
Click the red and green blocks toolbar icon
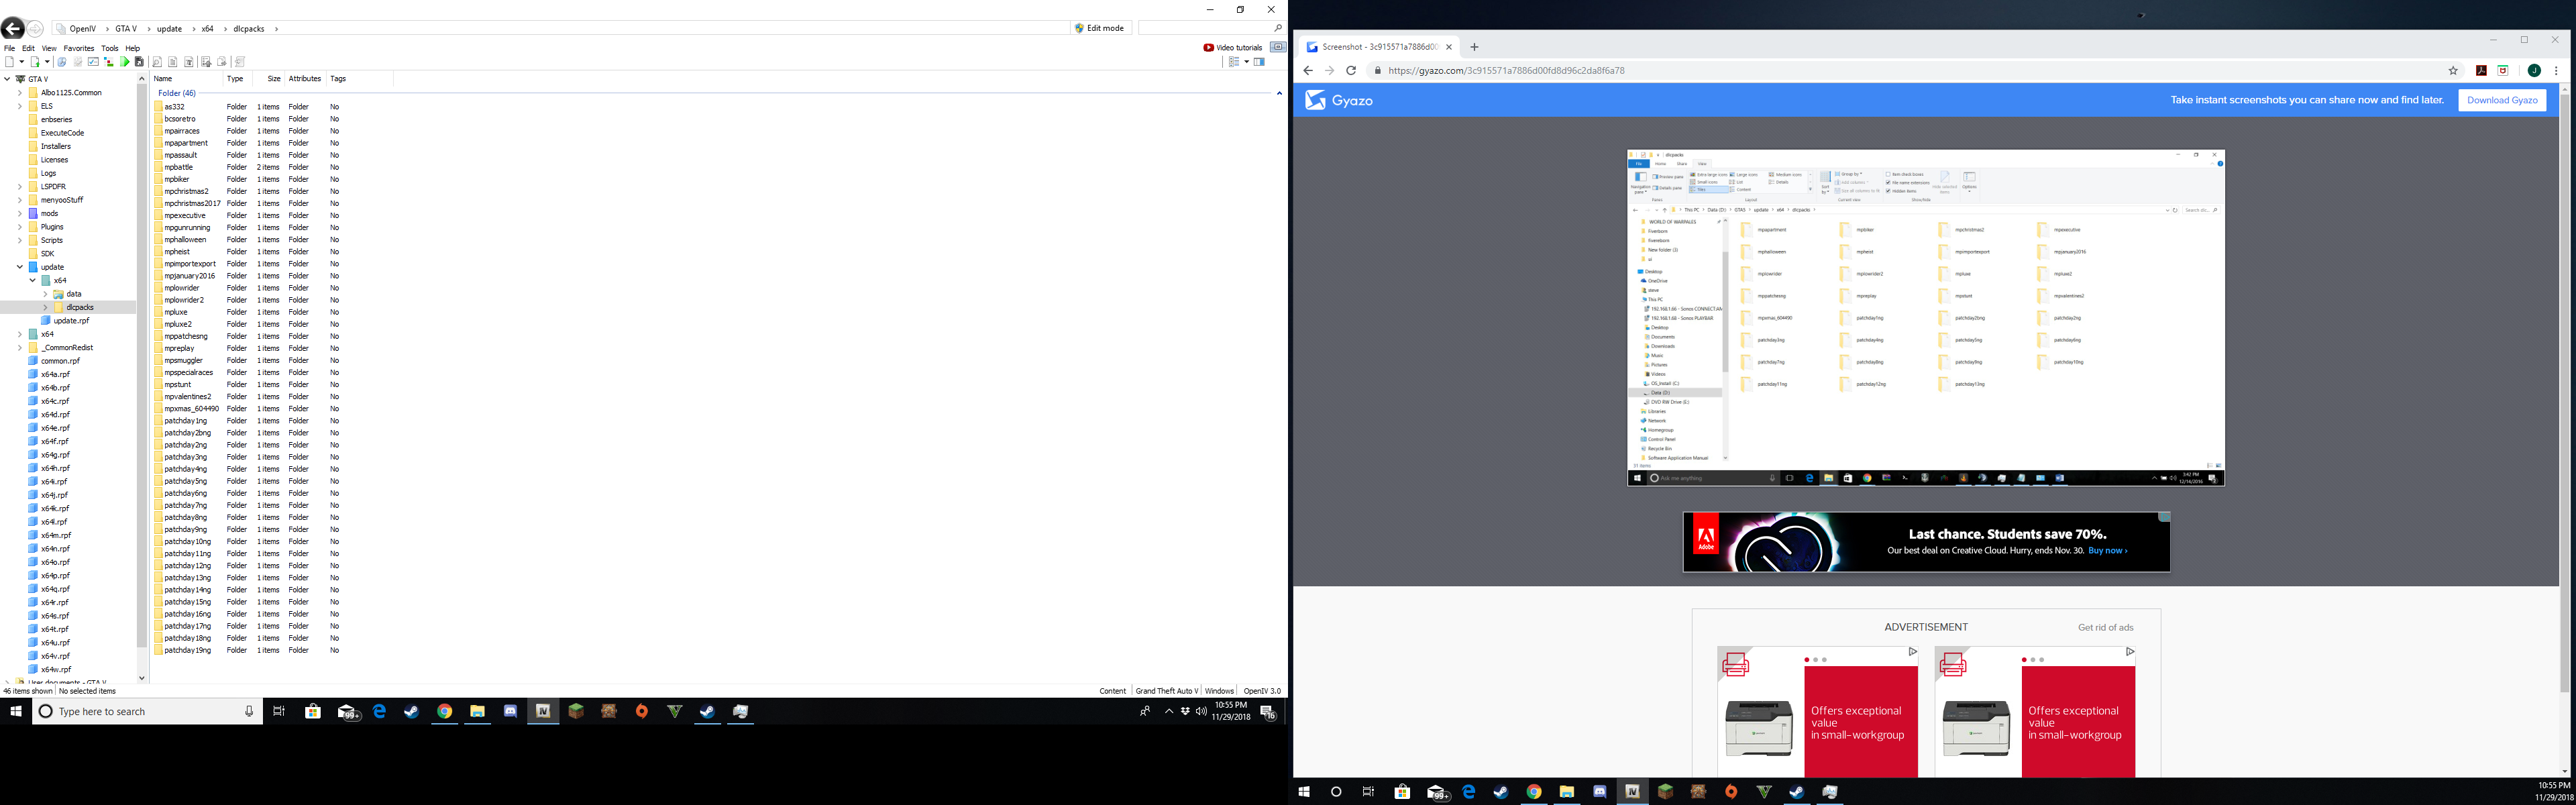(109, 62)
